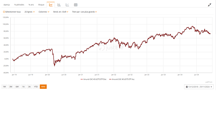Choose the 6M time range button

click(17, 87)
